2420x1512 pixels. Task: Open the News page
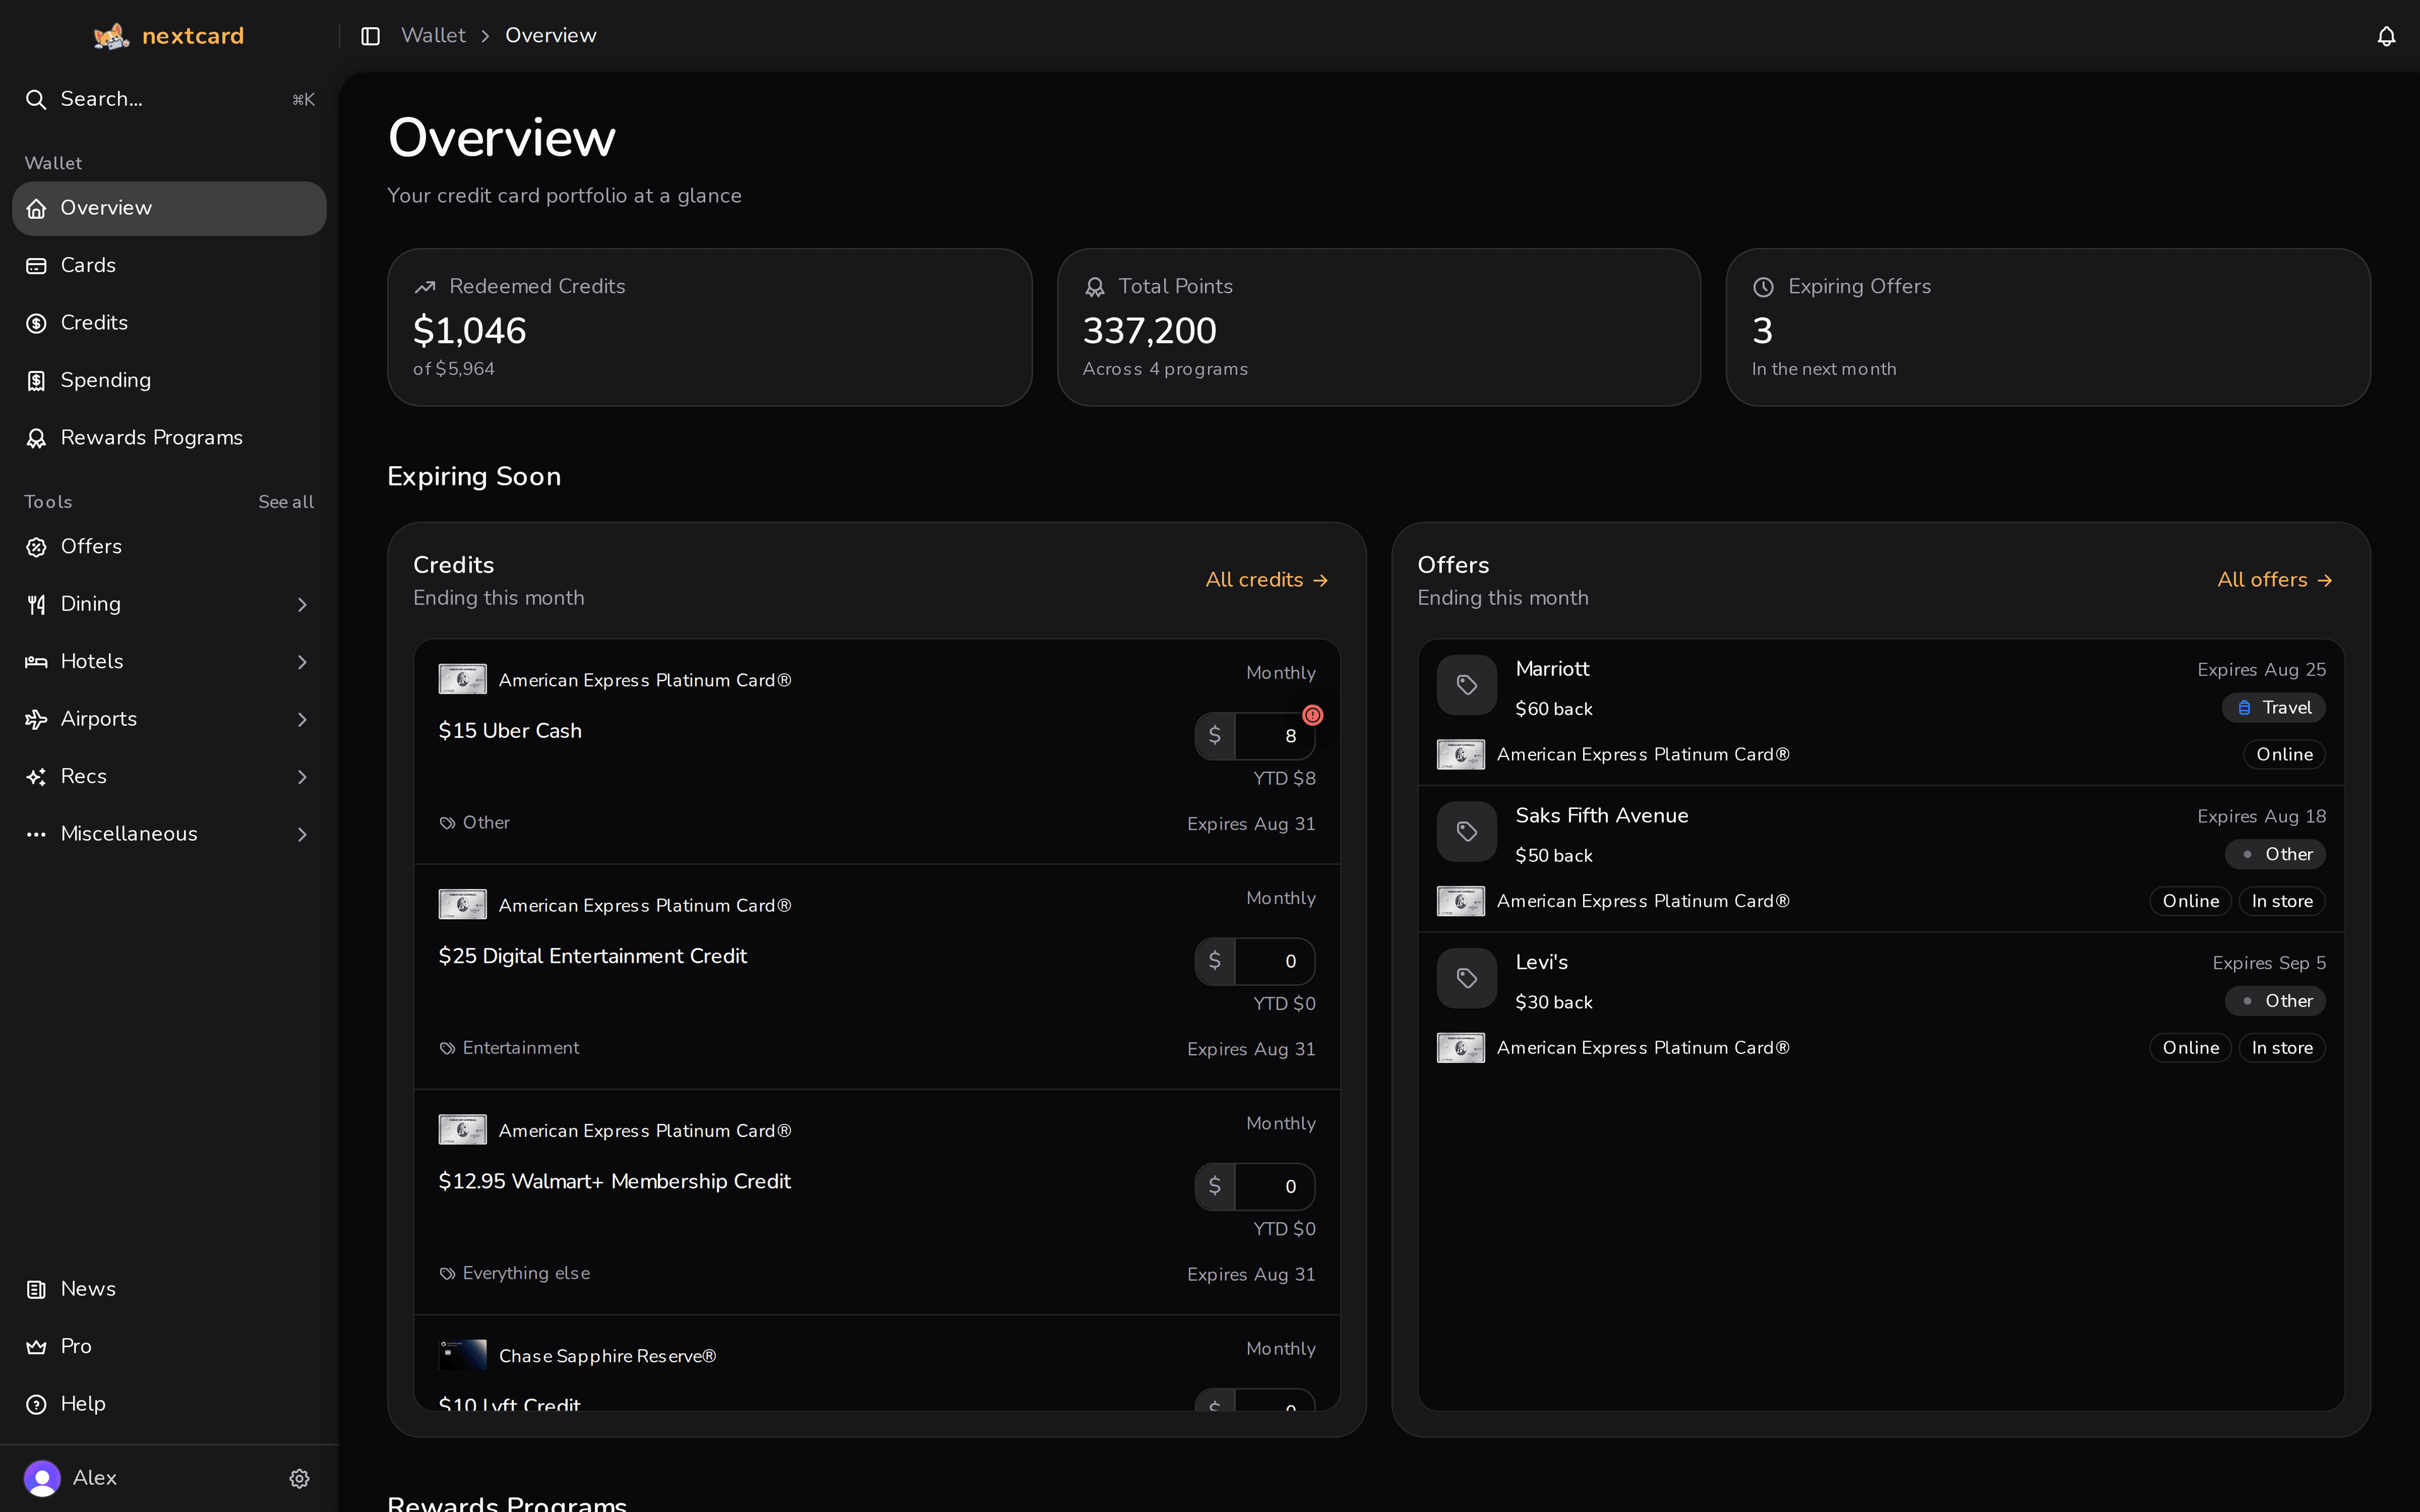(169, 1289)
